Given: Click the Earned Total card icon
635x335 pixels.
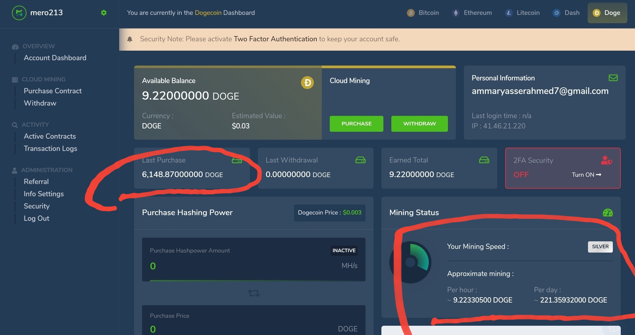Looking at the screenshot, I should [x=484, y=160].
